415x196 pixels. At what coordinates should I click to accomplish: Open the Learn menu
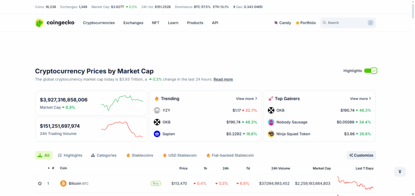coord(173,23)
